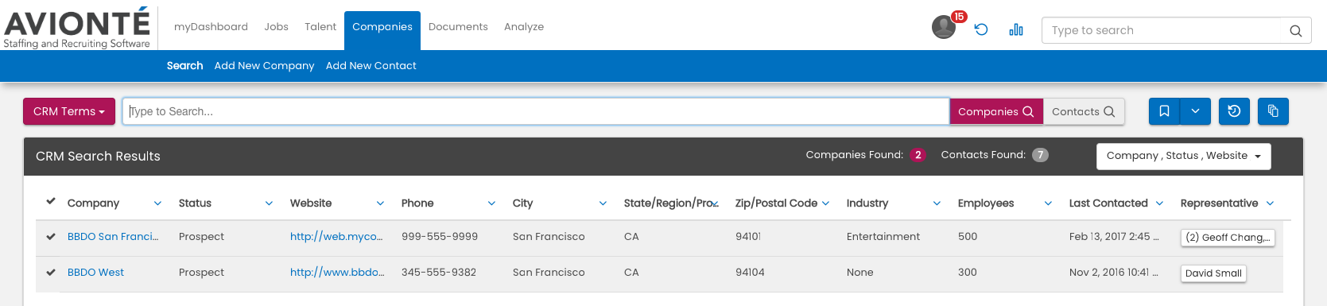Open the notifications badge showing 15

(x=959, y=17)
